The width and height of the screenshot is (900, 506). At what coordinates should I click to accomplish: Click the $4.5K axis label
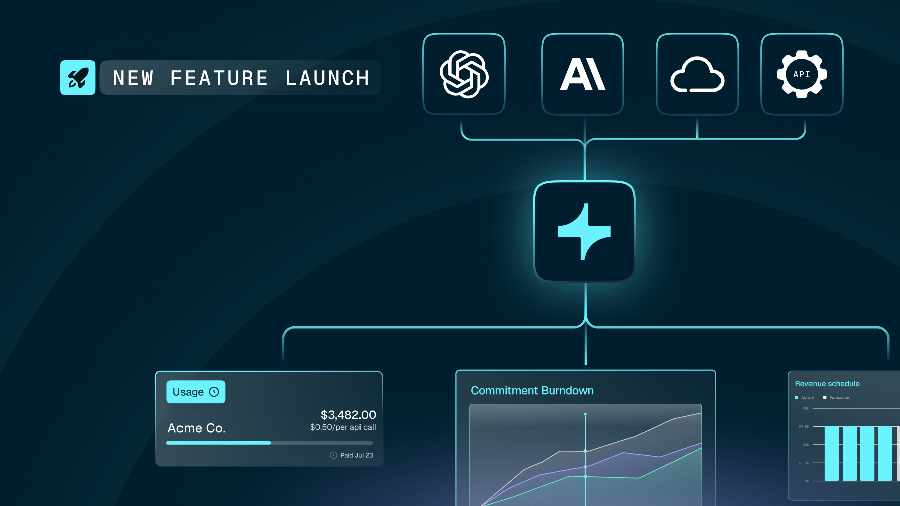tap(804, 427)
